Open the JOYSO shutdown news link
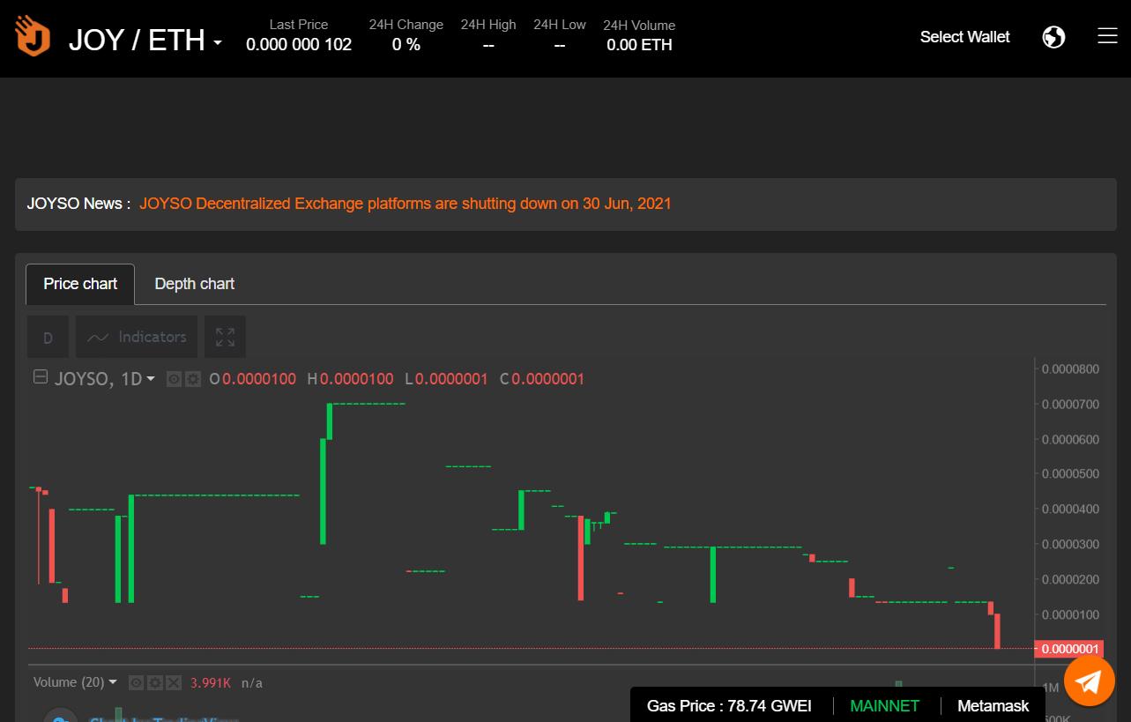The height and width of the screenshot is (722, 1131). tap(406, 204)
